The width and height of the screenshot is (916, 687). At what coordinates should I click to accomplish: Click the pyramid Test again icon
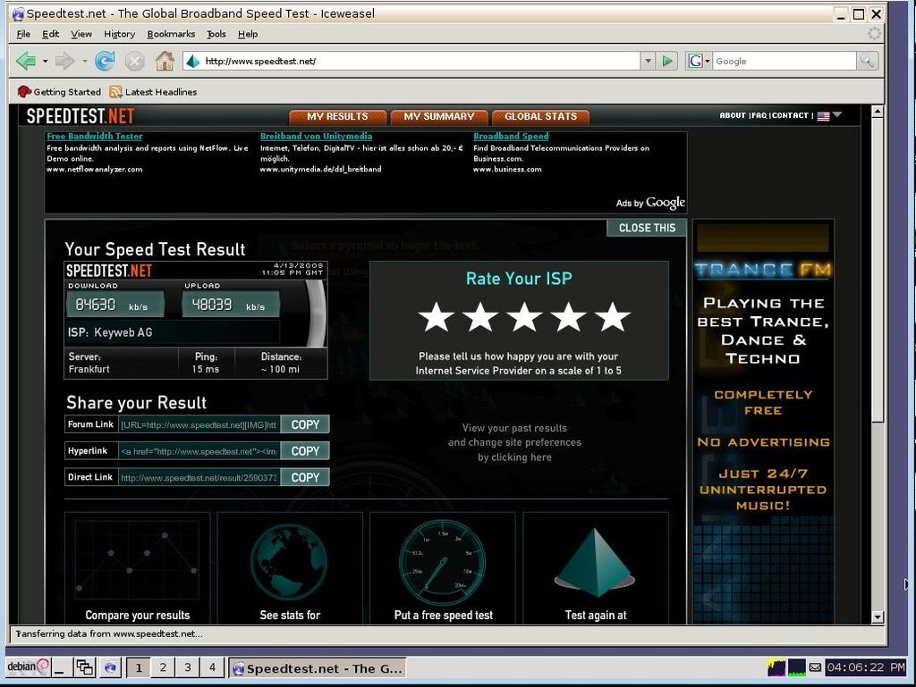point(595,562)
